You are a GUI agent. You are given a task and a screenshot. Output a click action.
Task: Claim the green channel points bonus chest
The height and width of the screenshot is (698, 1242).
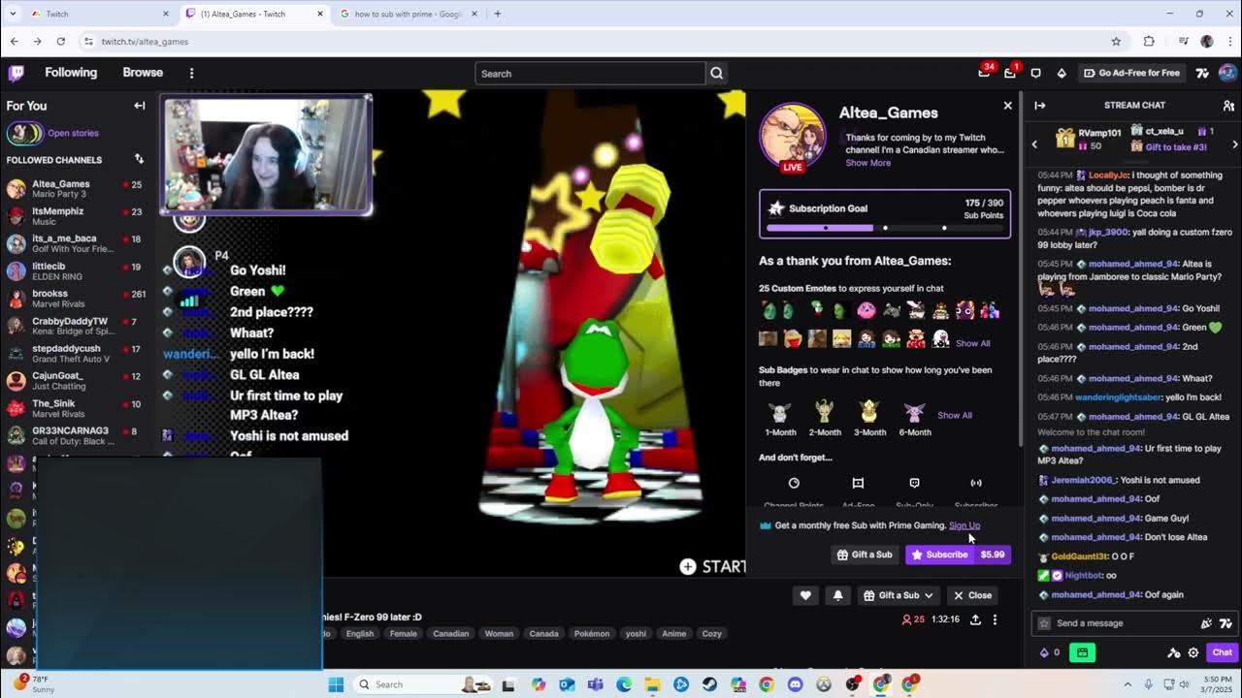[1081, 652]
